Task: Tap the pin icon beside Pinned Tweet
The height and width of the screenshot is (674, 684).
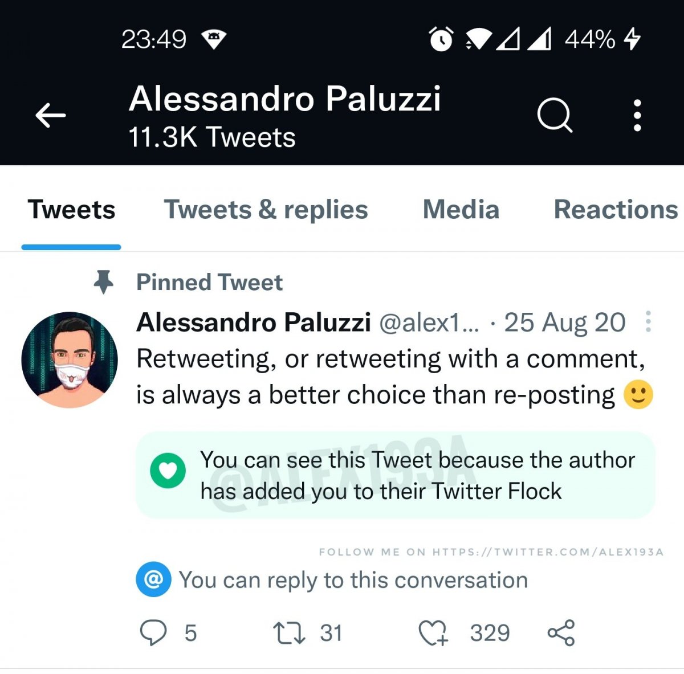Action: point(103,282)
